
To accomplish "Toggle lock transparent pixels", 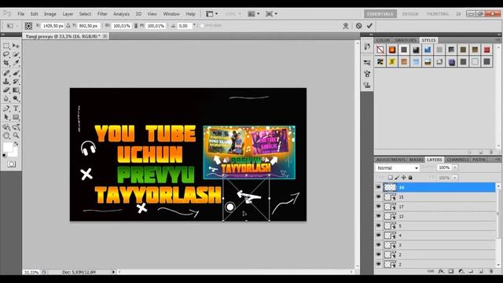I will coord(391,178).
